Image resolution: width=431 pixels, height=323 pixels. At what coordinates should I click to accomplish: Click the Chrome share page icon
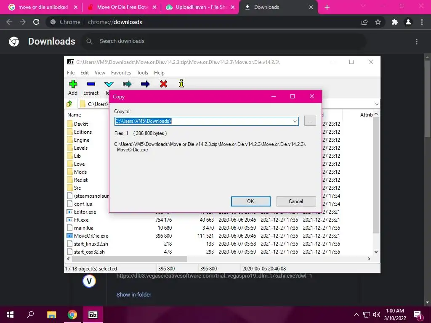(x=364, y=22)
